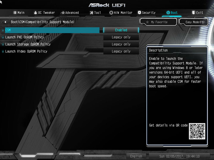This screenshot has height=160, width=214.
Task: Click the Tool wrench icon
Action: (92, 13)
